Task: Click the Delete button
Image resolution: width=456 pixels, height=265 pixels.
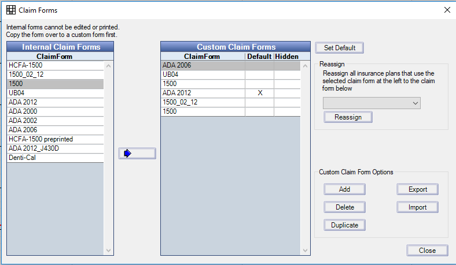Action: coord(344,207)
